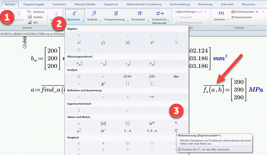Select the Vektorisierung operator icon
This screenshot has height=155, width=267.
[x=176, y=130]
